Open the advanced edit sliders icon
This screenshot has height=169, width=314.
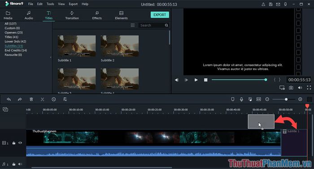65,100
